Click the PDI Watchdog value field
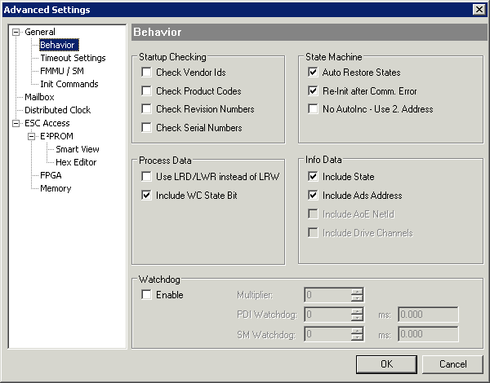The image size is (490, 383). point(327,315)
